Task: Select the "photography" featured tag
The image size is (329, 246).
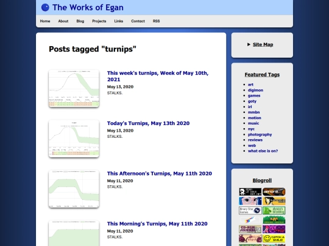Action: point(260,134)
